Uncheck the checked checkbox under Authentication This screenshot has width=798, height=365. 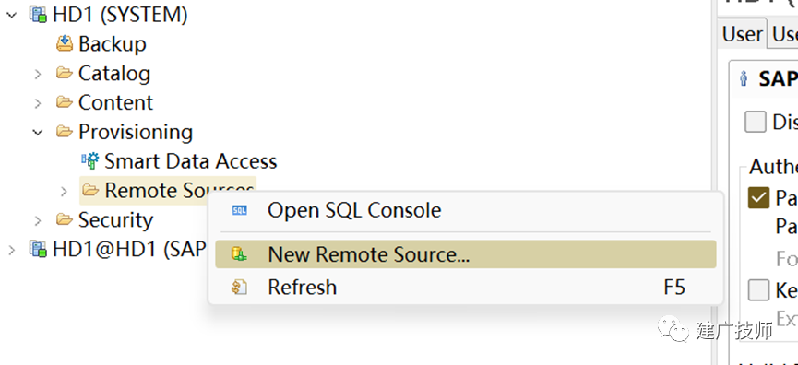tap(758, 198)
